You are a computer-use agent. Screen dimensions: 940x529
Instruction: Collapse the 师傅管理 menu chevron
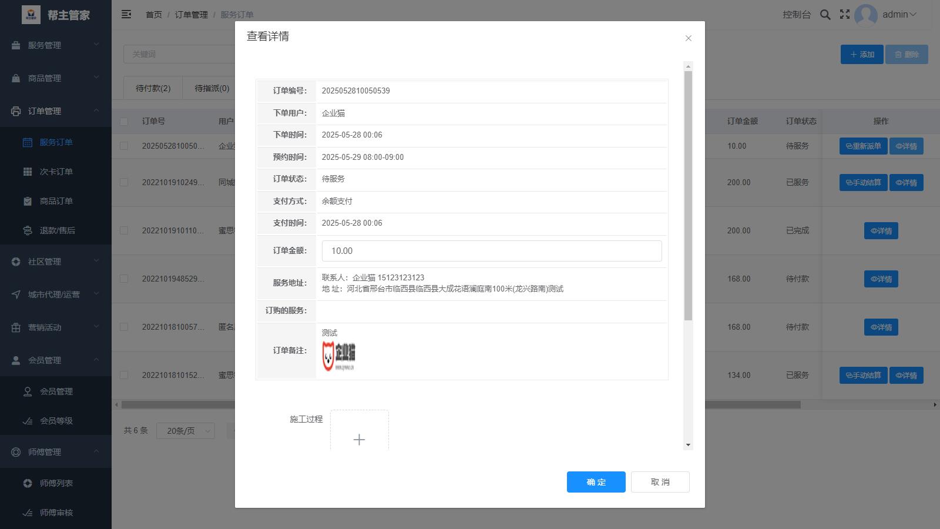tap(96, 451)
